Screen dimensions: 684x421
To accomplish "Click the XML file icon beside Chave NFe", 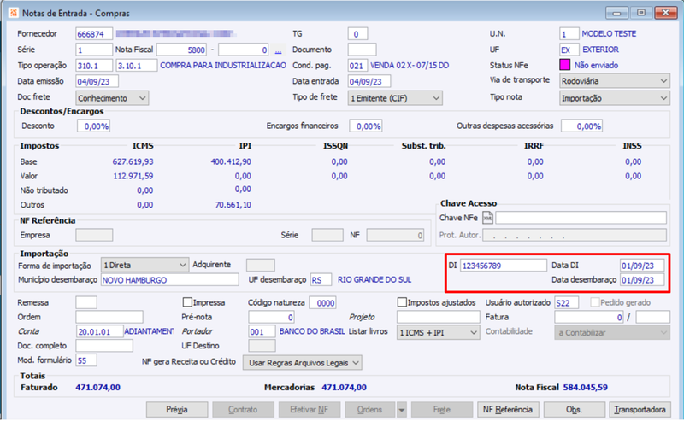I will pyautogui.click(x=487, y=218).
